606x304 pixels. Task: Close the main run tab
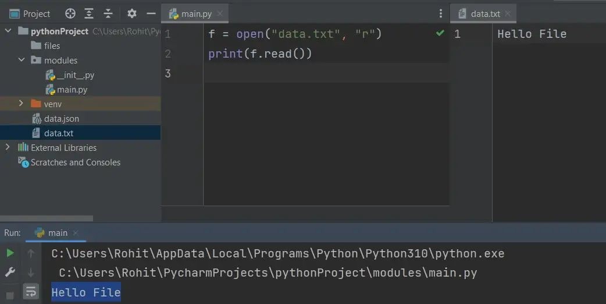click(76, 233)
